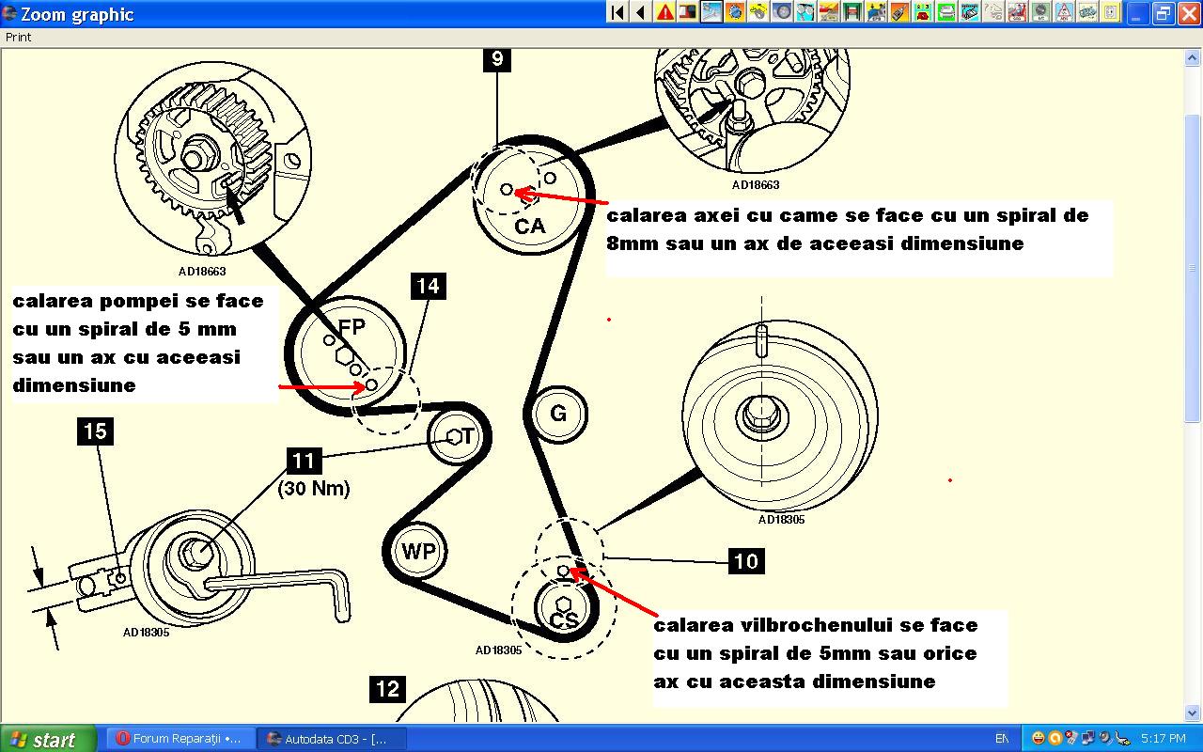Click the Zoom graphic title bar app icon

pyautogui.click(x=9, y=13)
